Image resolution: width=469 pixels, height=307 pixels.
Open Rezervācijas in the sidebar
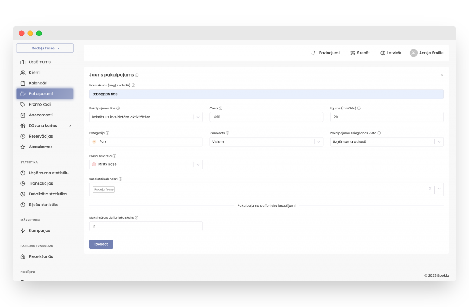click(x=41, y=136)
